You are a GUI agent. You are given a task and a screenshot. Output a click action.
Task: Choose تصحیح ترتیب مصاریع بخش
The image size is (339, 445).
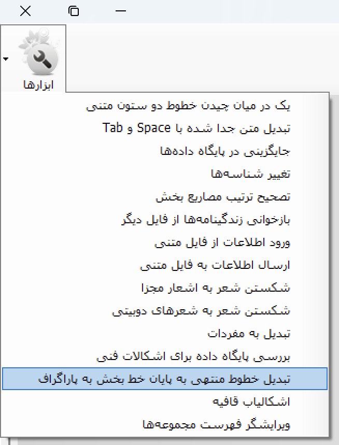click(x=165, y=197)
